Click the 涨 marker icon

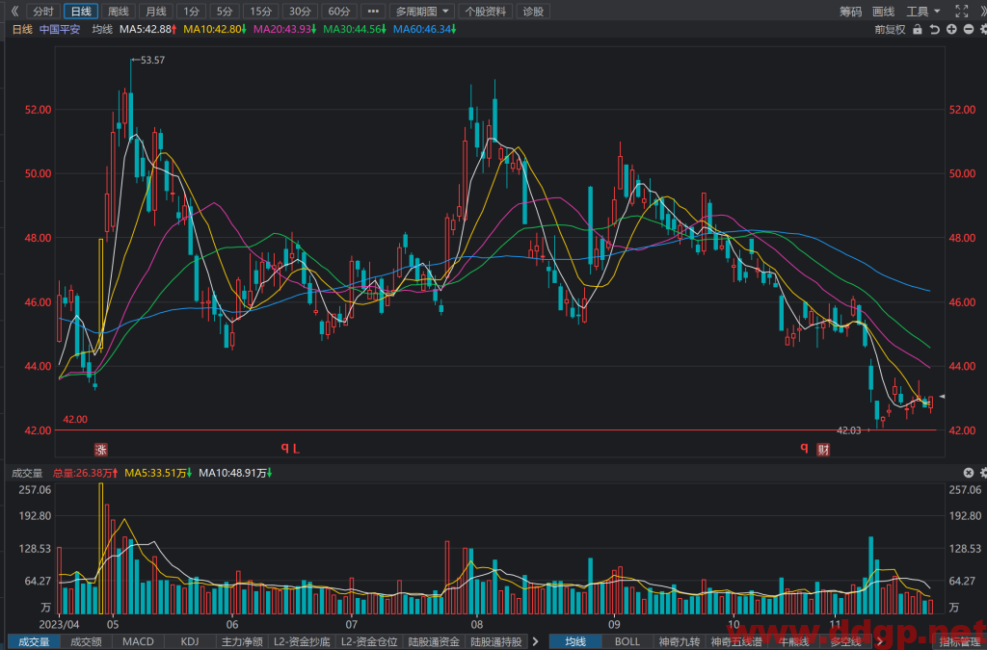click(100, 450)
